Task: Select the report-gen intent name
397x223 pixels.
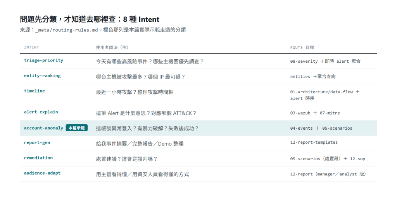Action: point(37,142)
